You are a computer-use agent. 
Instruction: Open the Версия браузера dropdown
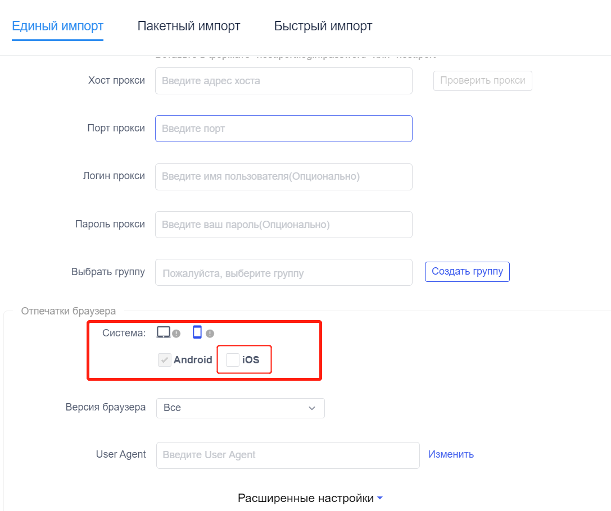(x=240, y=408)
